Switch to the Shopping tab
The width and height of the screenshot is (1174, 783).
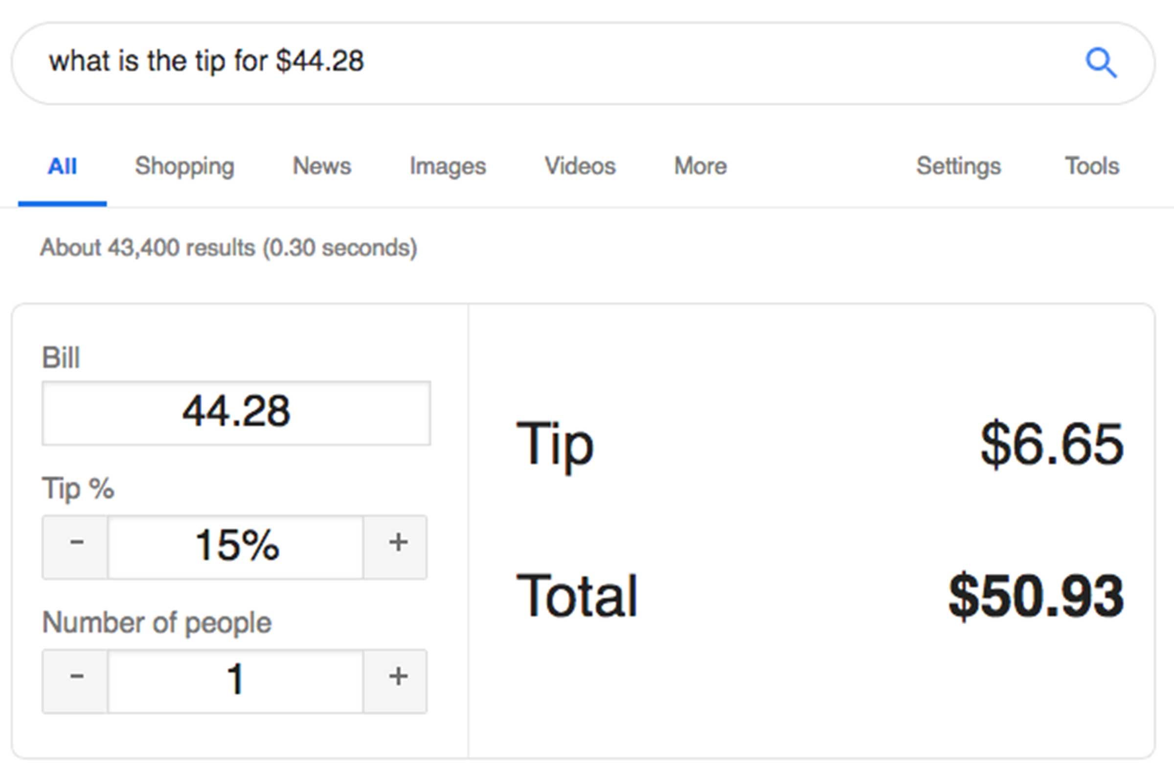(184, 166)
